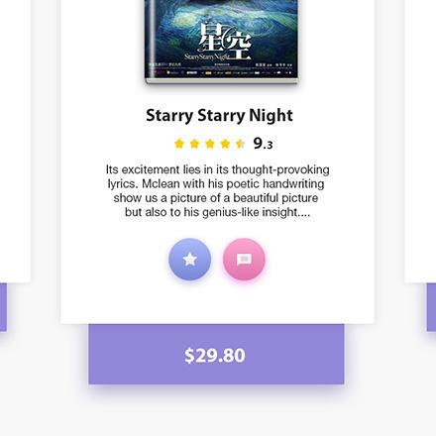436x436 pixels.
Task: Click the half-filled fifth rating star
Action: [x=240, y=144]
